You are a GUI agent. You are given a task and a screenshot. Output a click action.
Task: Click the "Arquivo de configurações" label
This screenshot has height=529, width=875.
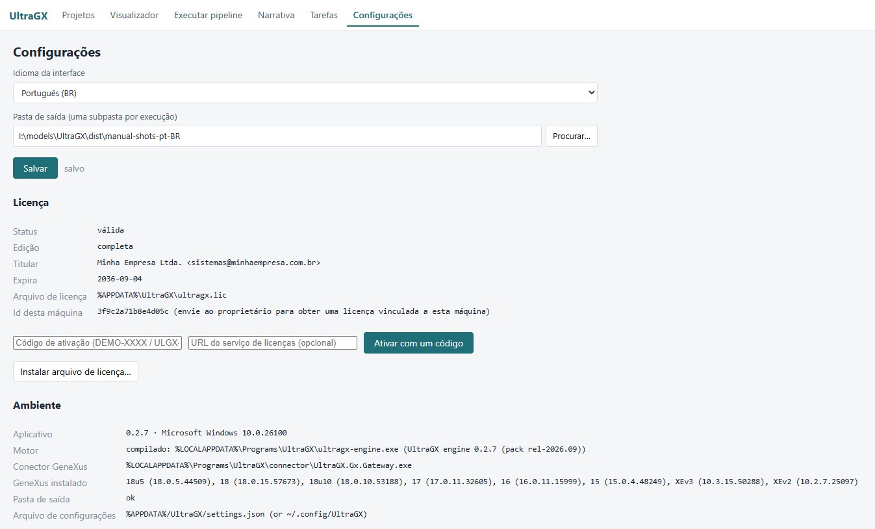coord(64,515)
